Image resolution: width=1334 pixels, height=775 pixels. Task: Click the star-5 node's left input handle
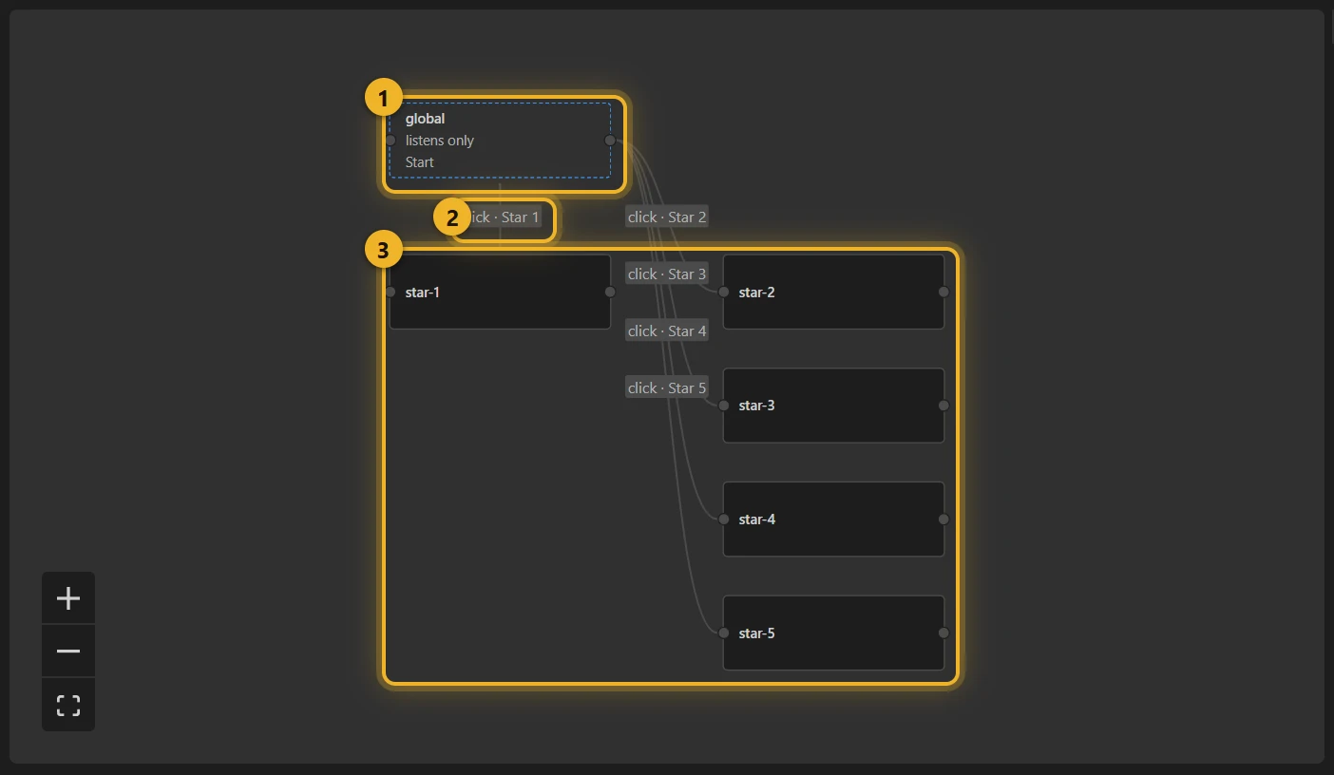click(724, 633)
